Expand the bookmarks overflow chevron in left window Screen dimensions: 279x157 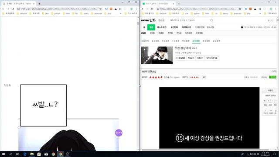pyautogui.click(x=121, y=14)
